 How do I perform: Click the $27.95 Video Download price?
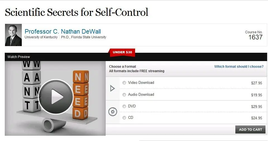(x=257, y=83)
